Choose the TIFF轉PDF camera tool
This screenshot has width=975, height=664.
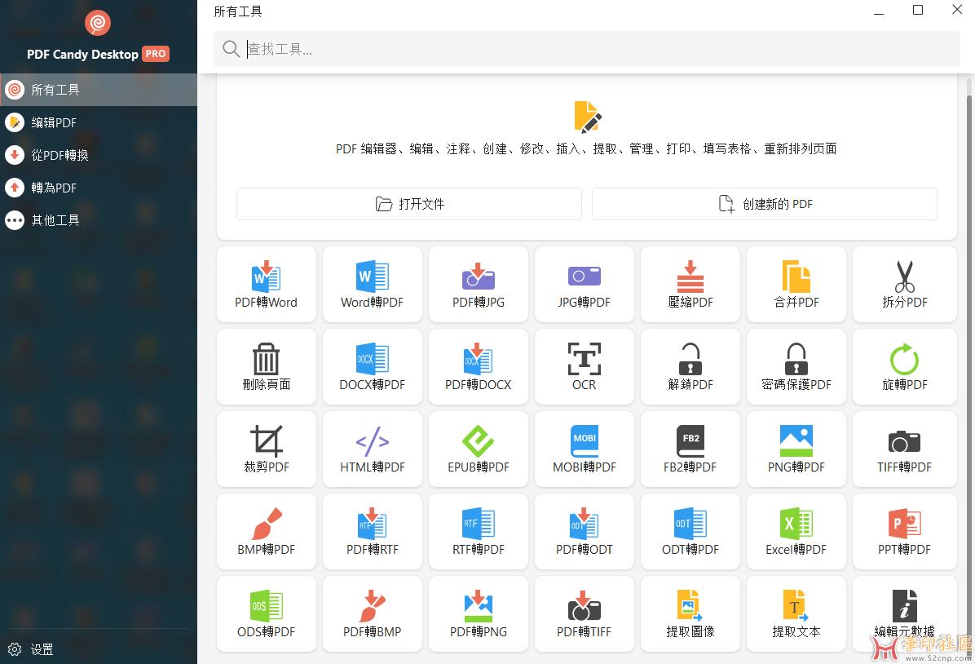click(904, 449)
